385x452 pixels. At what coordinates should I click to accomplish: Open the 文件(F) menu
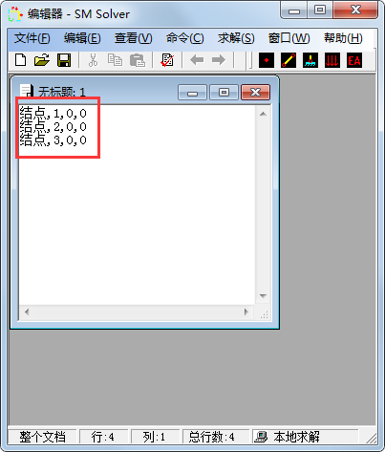32,38
